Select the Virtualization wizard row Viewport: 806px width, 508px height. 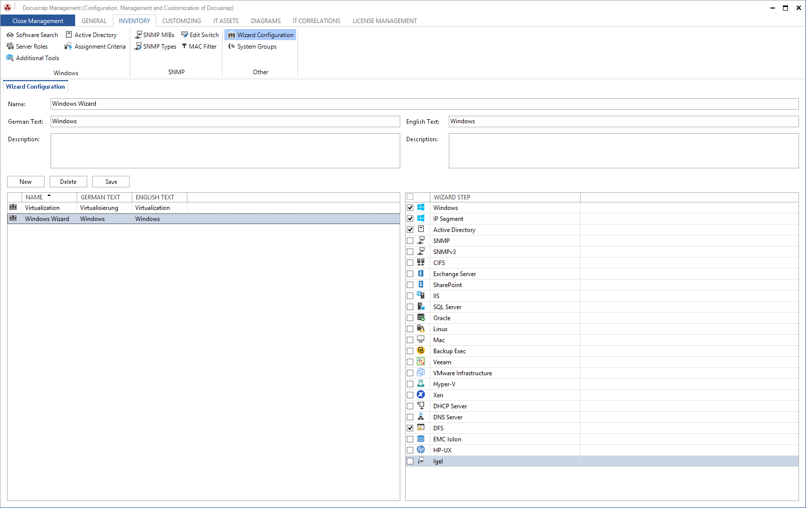coord(203,207)
